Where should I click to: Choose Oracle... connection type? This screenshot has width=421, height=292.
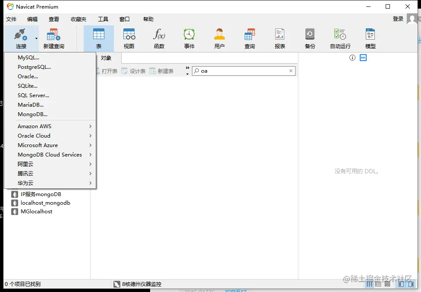pyautogui.click(x=50, y=76)
